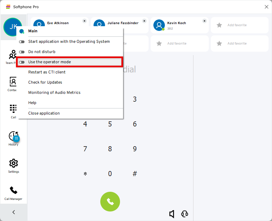The width and height of the screenshot is (272, 221).
Task: Choose Check for Updates menu entry
Action: (x=45, y=82)
